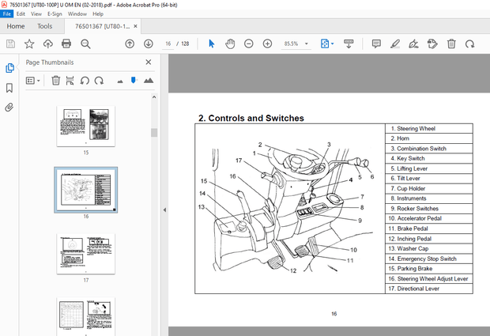Open the E-Sign menu
490x336 pixels.
coord(55,13)
